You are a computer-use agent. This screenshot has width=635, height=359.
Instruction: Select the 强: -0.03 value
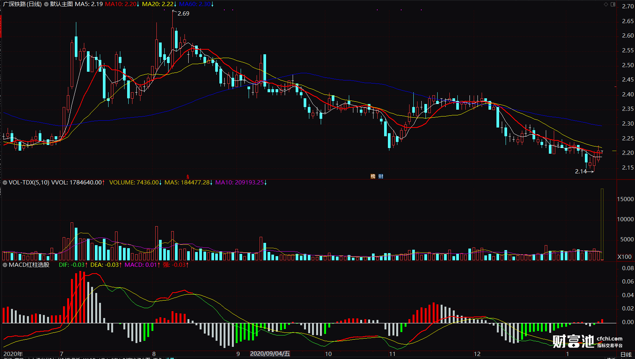pos(174,265)
